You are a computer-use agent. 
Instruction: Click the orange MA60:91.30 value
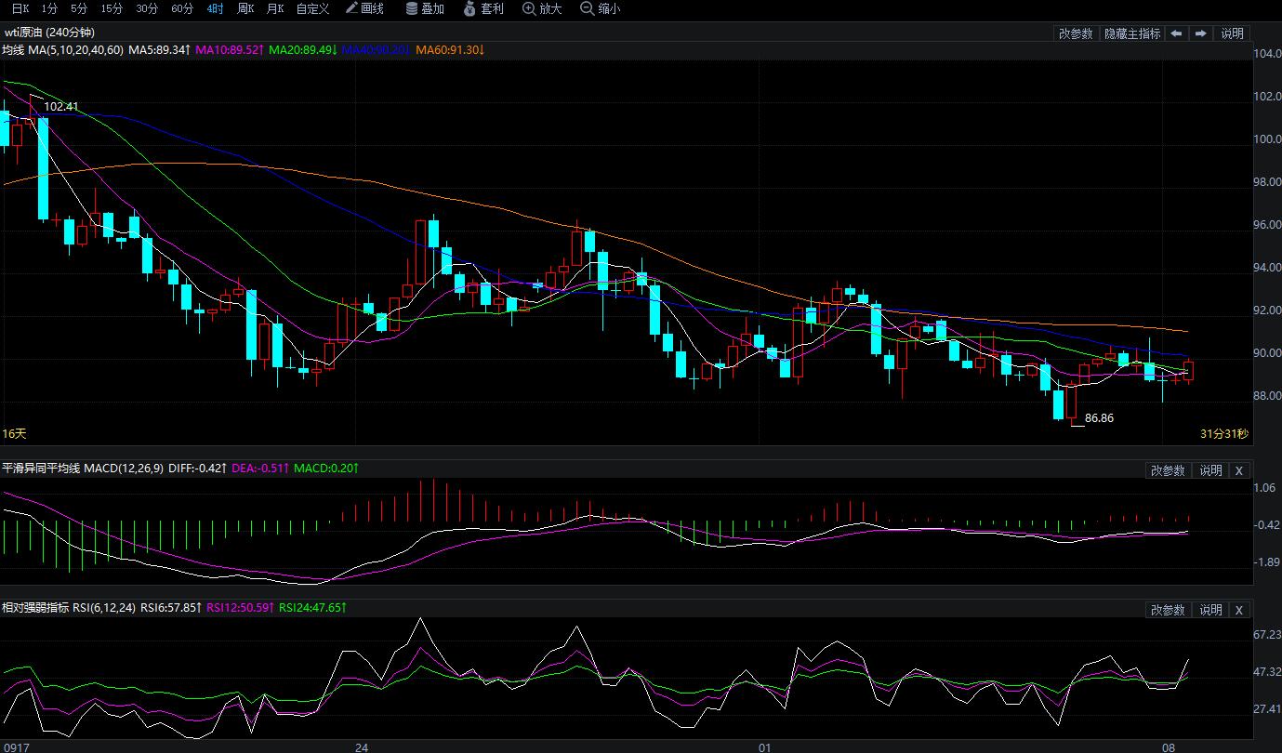tap(450, 49)
